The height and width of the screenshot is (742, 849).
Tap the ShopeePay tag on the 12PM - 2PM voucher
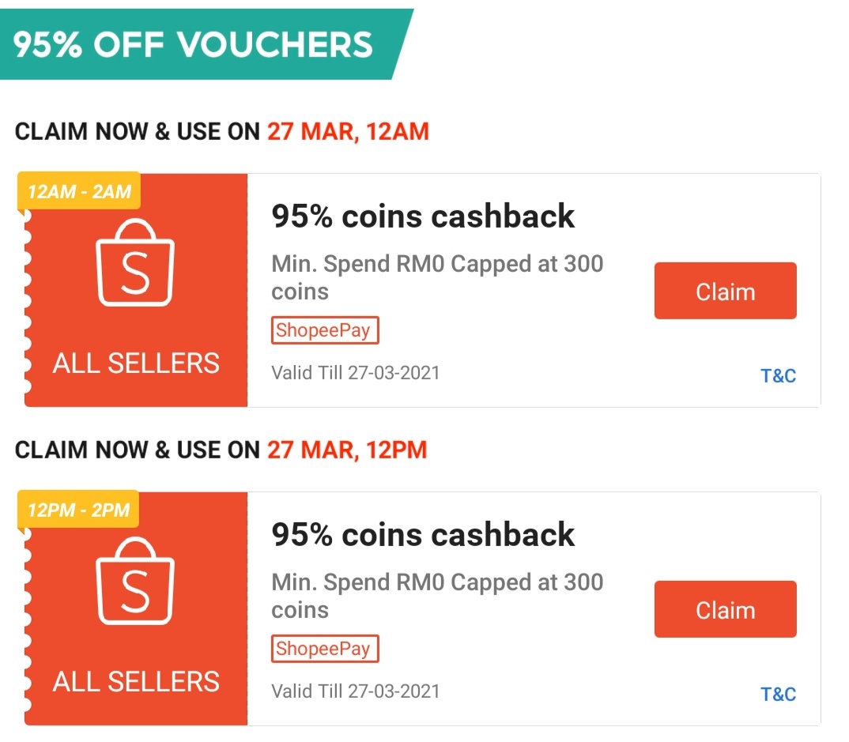325,649
